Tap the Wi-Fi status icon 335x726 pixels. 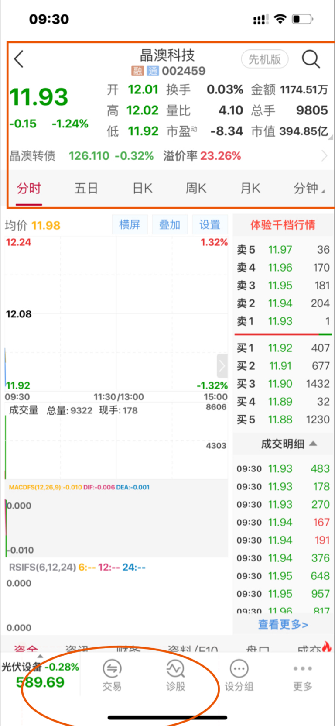pos(280,19)
